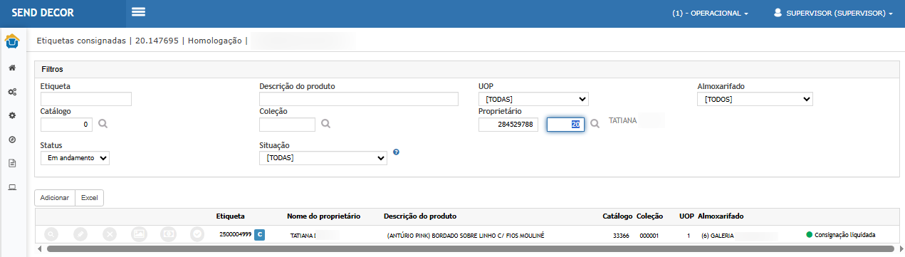The width and height of the screenshot is (905, 257).
Task: Click the UOP column header in the table
Action: (x=686, y=216)
